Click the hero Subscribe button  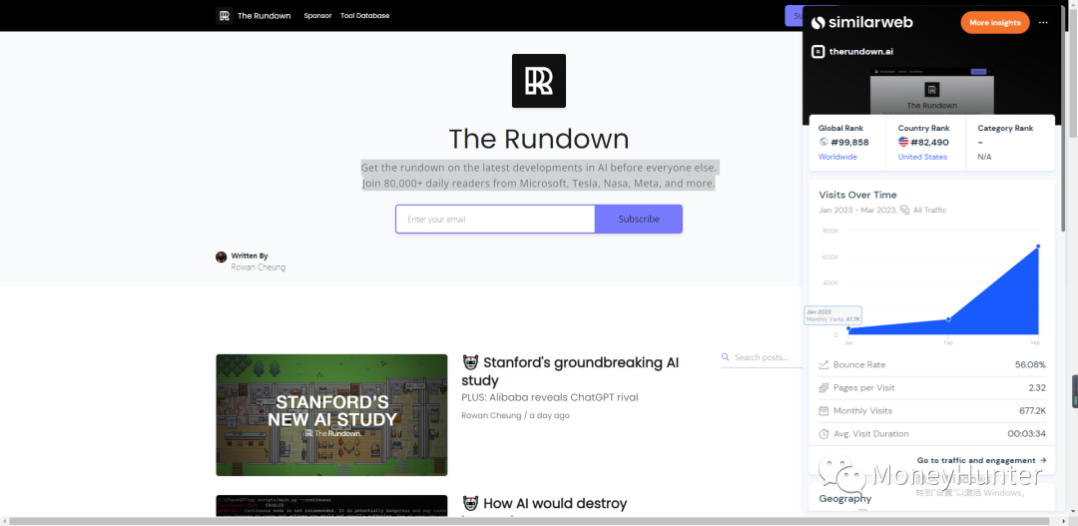pyautogui.click(x=639, y=220)
